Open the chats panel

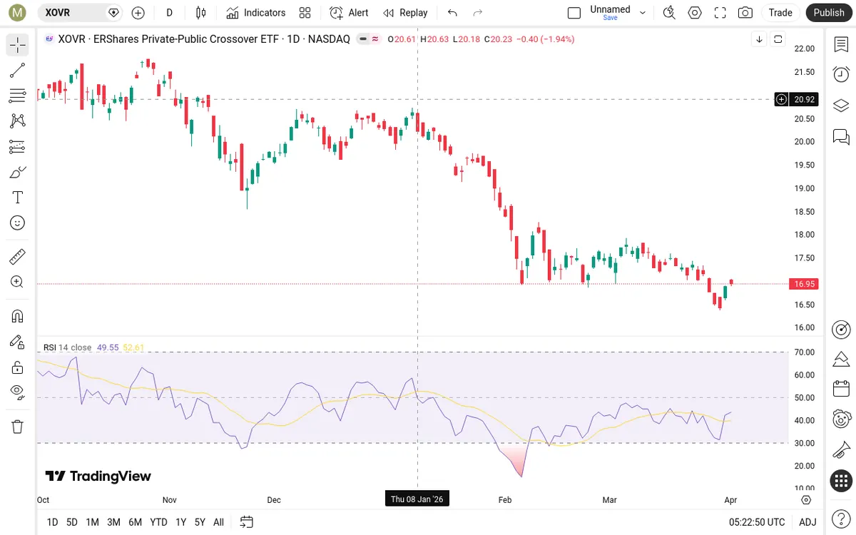coord(841,136)
